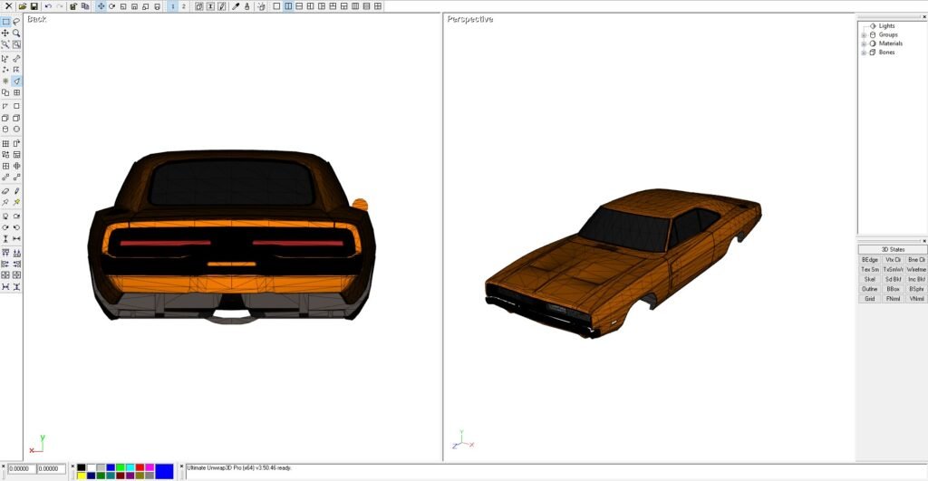This screenshot has width=928, height=481.
Task: Switch to two-viewport side-by-side layout
Action: click(288, 6)
